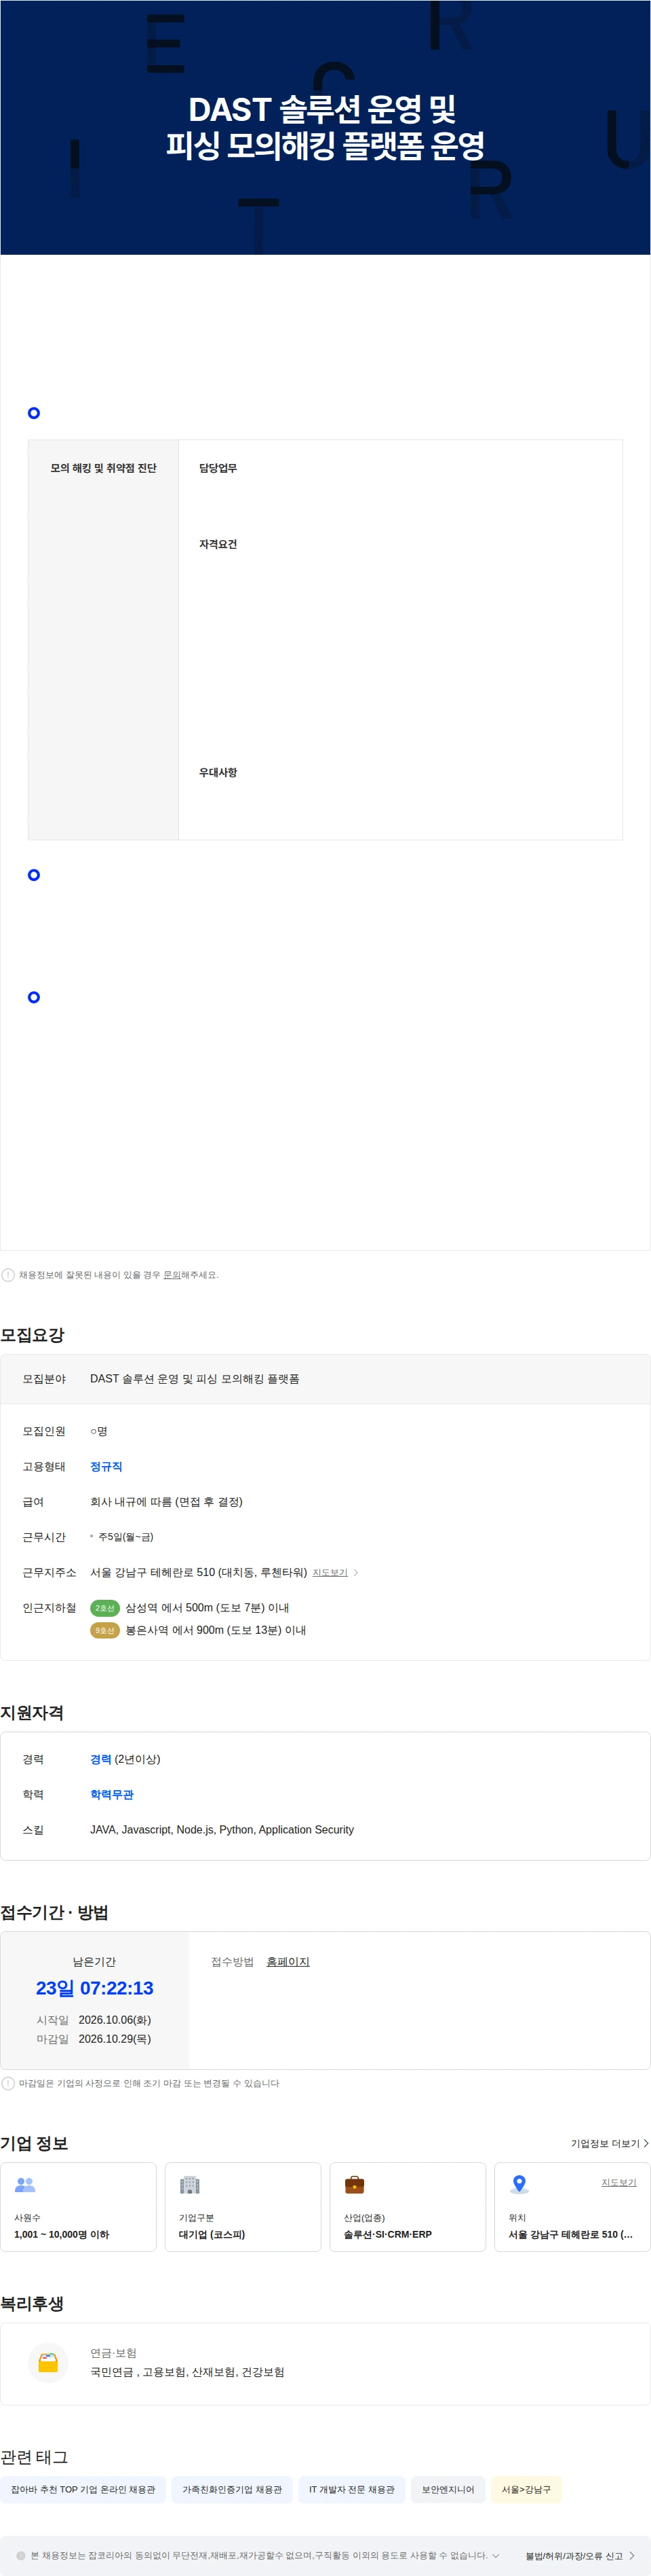Click the remaining time 23일 07:22:13

pyautogui.click(x=95, y=1988)
